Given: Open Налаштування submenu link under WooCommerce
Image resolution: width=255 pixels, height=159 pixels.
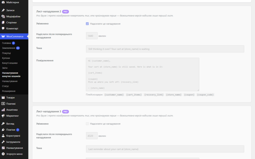Looking at the screenshot, I should click(x=10, y=81).
